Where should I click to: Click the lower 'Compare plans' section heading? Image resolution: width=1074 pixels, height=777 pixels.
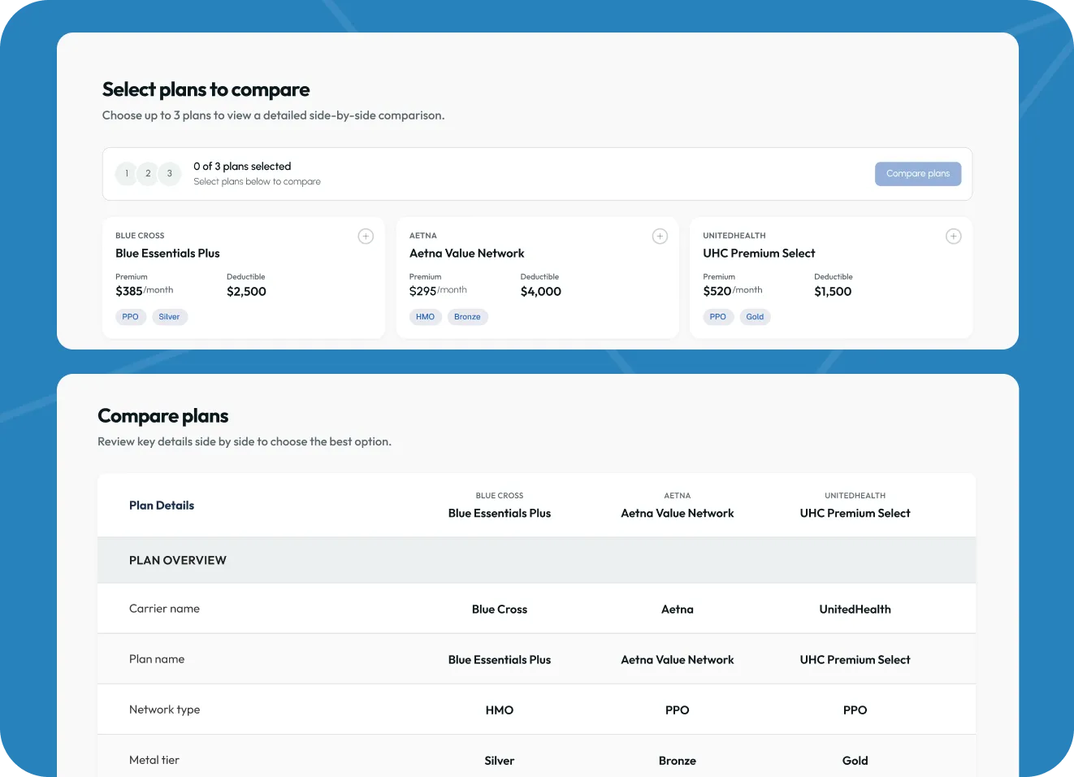tap(162, 416)
